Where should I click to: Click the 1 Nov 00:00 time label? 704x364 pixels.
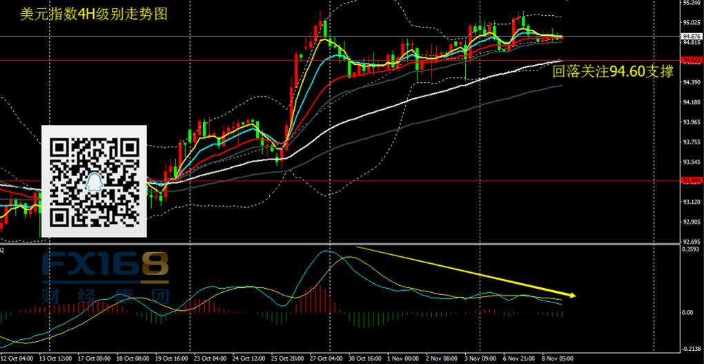[406, 358]
